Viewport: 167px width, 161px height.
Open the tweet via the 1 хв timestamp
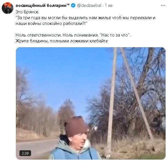109,6
